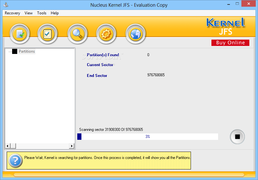This screenshot has width=258, height=180.
Task: Click the right arrow of the tree scrollbar
Action: point(72,146)
